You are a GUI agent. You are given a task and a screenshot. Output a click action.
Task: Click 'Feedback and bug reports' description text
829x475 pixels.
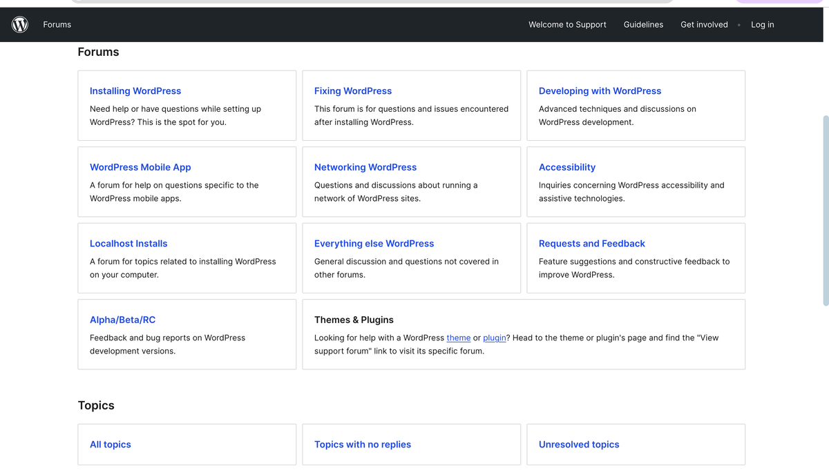click(x=167, y=345)
